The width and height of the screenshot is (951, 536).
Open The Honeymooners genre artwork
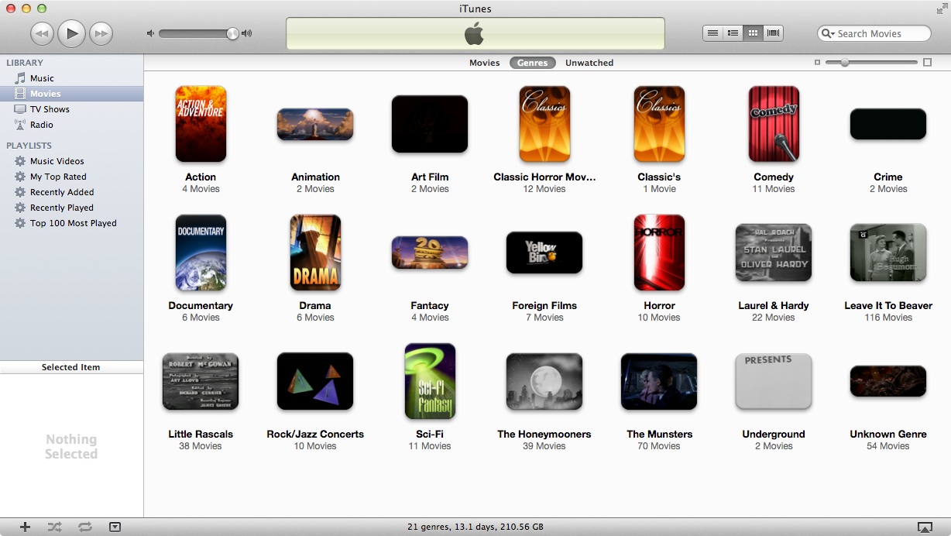tap(544, 381)
